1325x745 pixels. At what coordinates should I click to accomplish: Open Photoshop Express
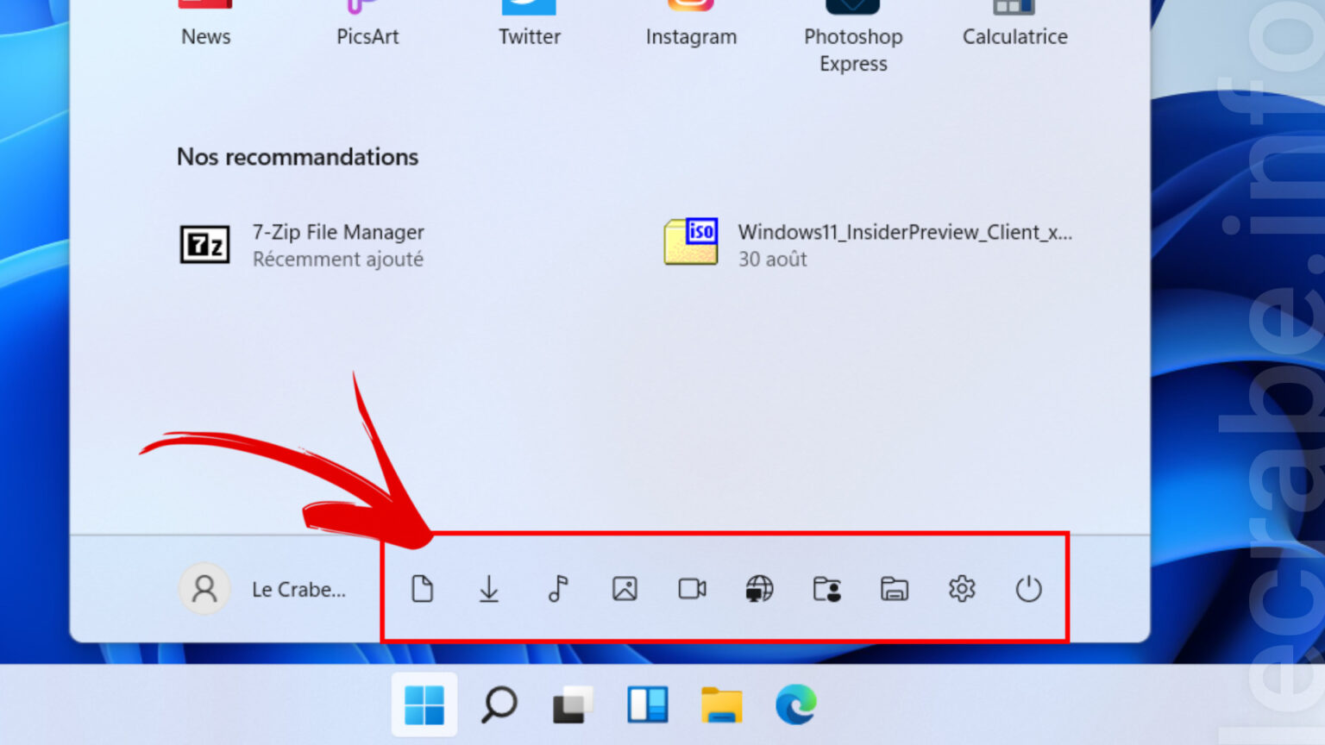coord(852,22)
